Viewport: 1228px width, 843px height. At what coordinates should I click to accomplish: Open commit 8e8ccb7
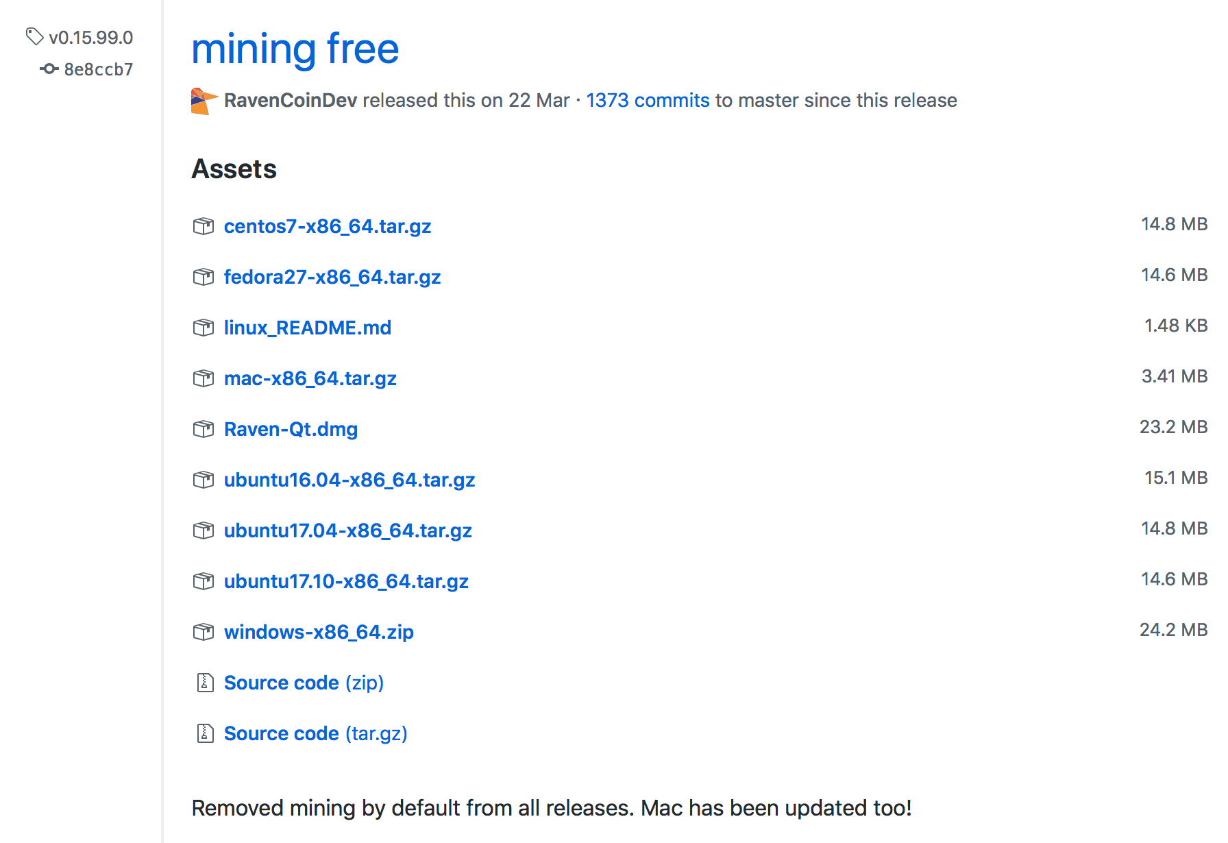(x=99, y=69)
